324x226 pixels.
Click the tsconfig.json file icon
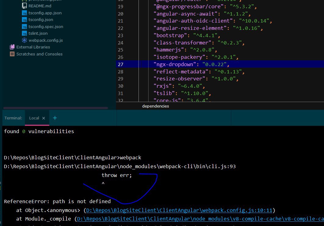[x=24, y=20]
